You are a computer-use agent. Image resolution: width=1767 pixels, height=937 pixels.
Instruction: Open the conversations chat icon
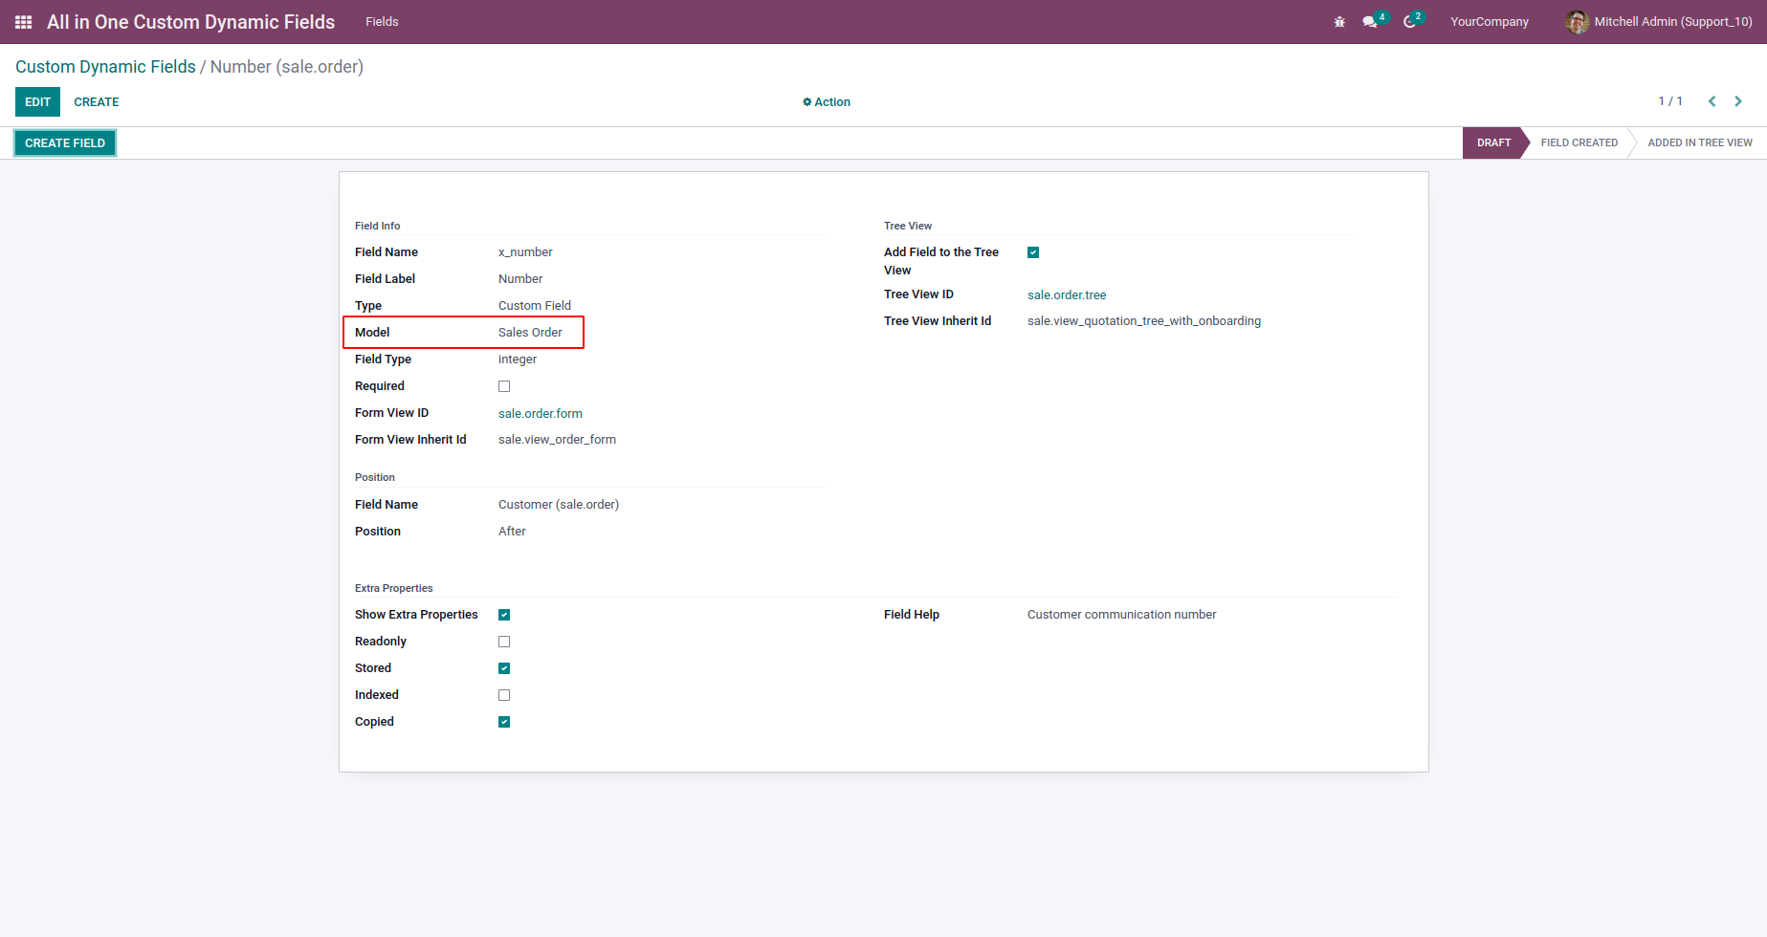tap(1370, 22)
